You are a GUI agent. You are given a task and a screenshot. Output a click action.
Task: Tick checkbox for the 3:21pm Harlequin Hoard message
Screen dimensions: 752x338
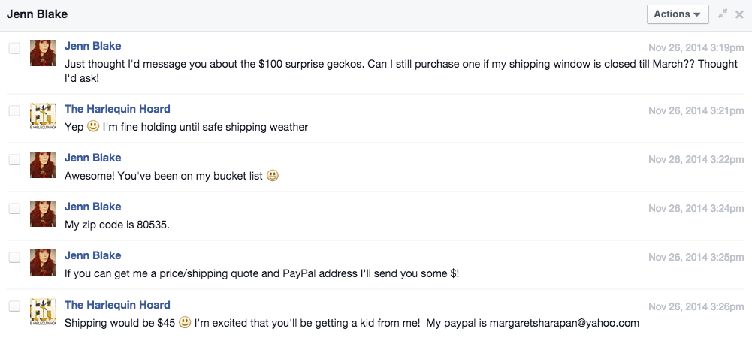click(15, 110)
